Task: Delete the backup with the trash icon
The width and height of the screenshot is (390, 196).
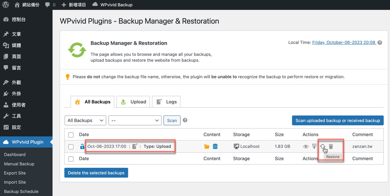Action: coord(331,147)
